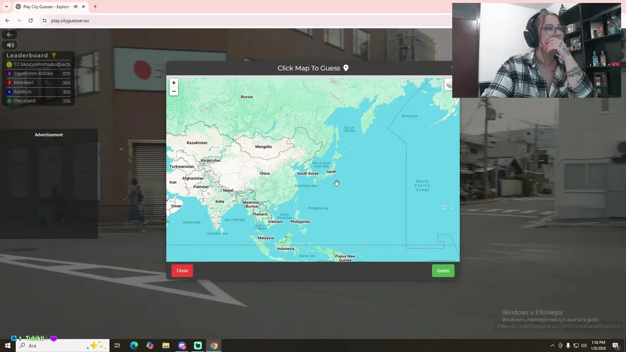This screenshot has width=626, height=352.
Task: Open Chrome from the taskbar
Action: pos(214,346)
